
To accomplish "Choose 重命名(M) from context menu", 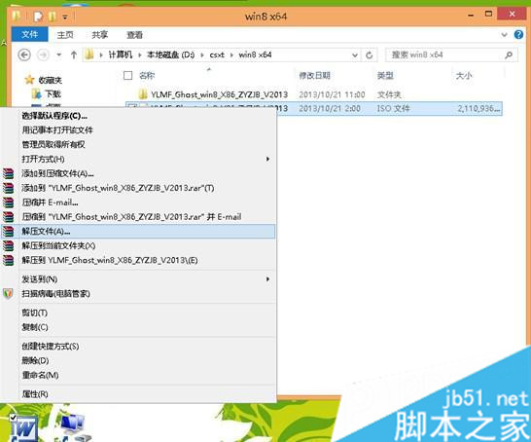I will 40,375.
